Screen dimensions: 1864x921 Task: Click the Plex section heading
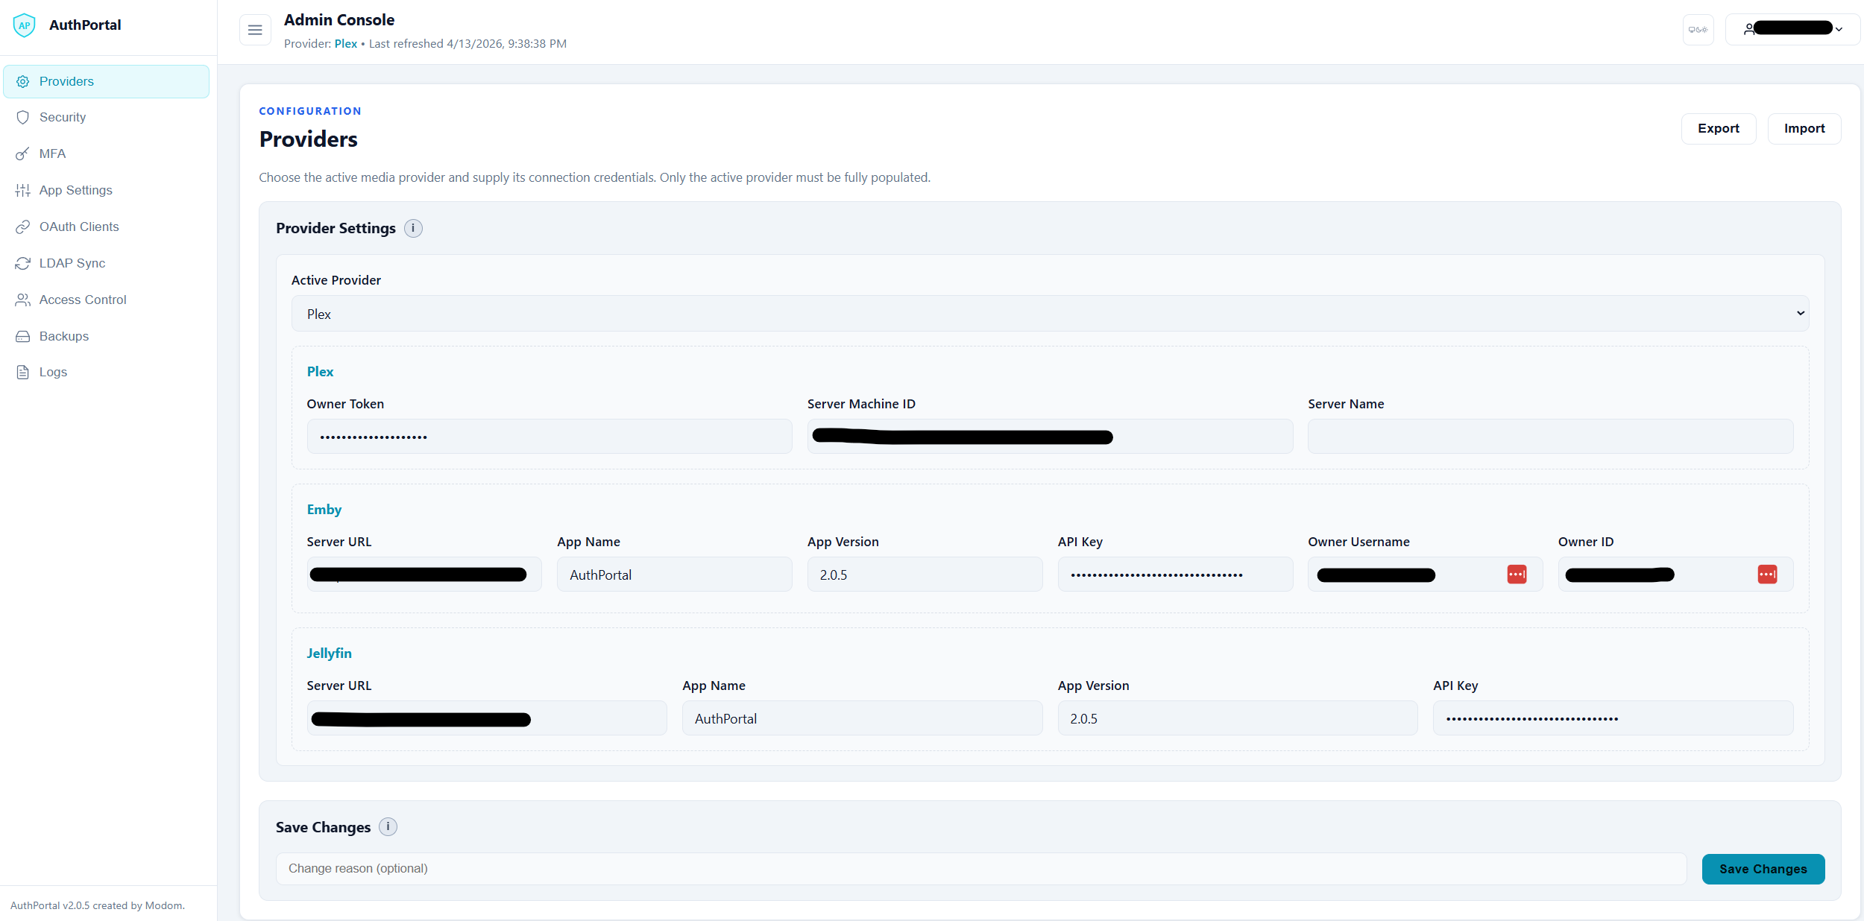320,372
